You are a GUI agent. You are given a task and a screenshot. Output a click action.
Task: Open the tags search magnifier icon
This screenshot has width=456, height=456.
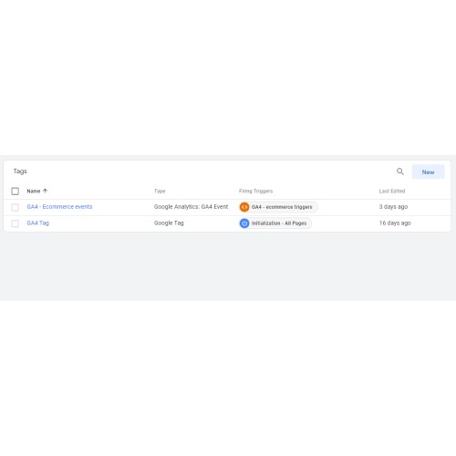400,171
